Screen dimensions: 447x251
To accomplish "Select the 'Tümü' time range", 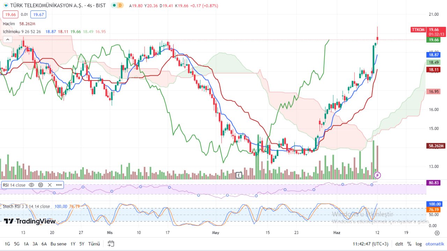I will [94, 244].
